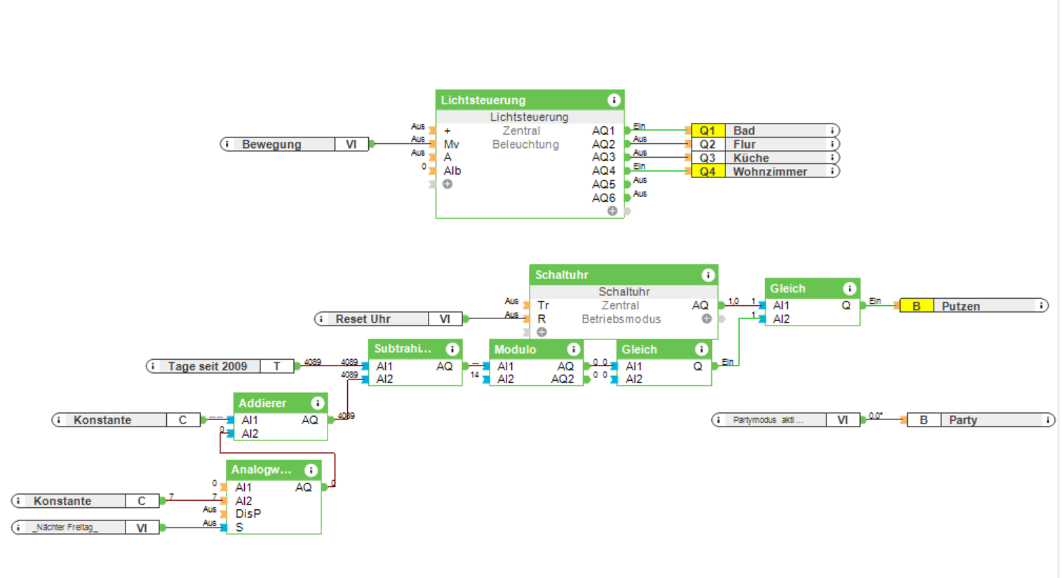Select the Bewegung virtual input
Image resolution: width=1062 pixels, height=578 pixels.
point(295,144)
